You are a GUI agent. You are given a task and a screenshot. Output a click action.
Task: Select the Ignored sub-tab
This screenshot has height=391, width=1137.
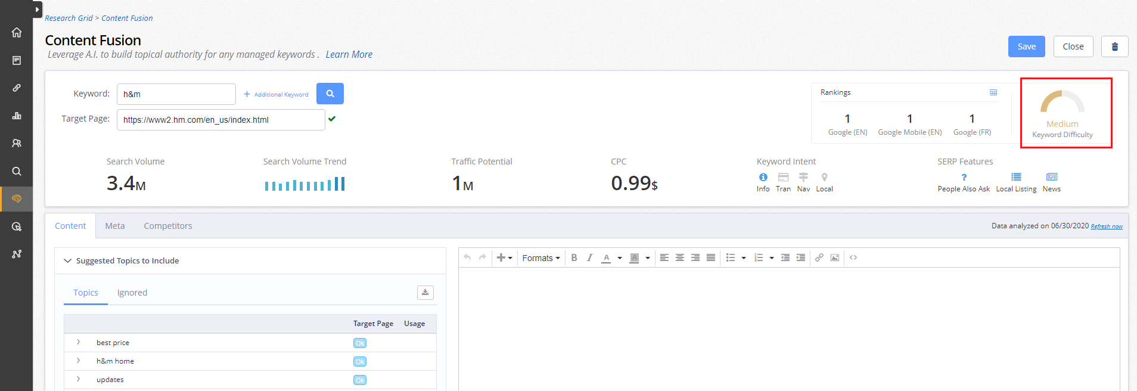132,293
